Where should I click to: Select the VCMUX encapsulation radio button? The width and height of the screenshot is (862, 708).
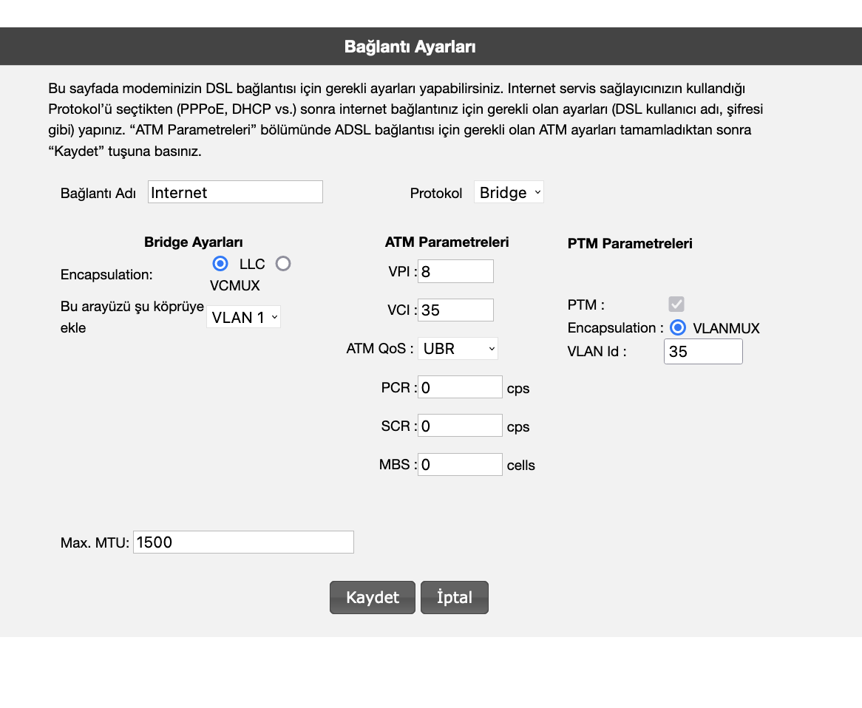click(283, 264)
